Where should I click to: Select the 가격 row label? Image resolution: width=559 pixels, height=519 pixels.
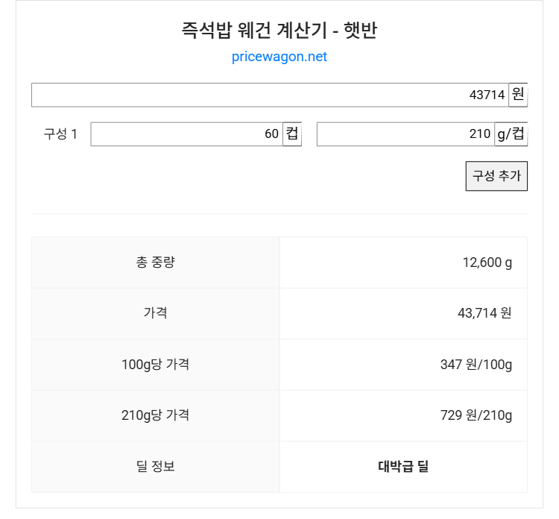155,313
